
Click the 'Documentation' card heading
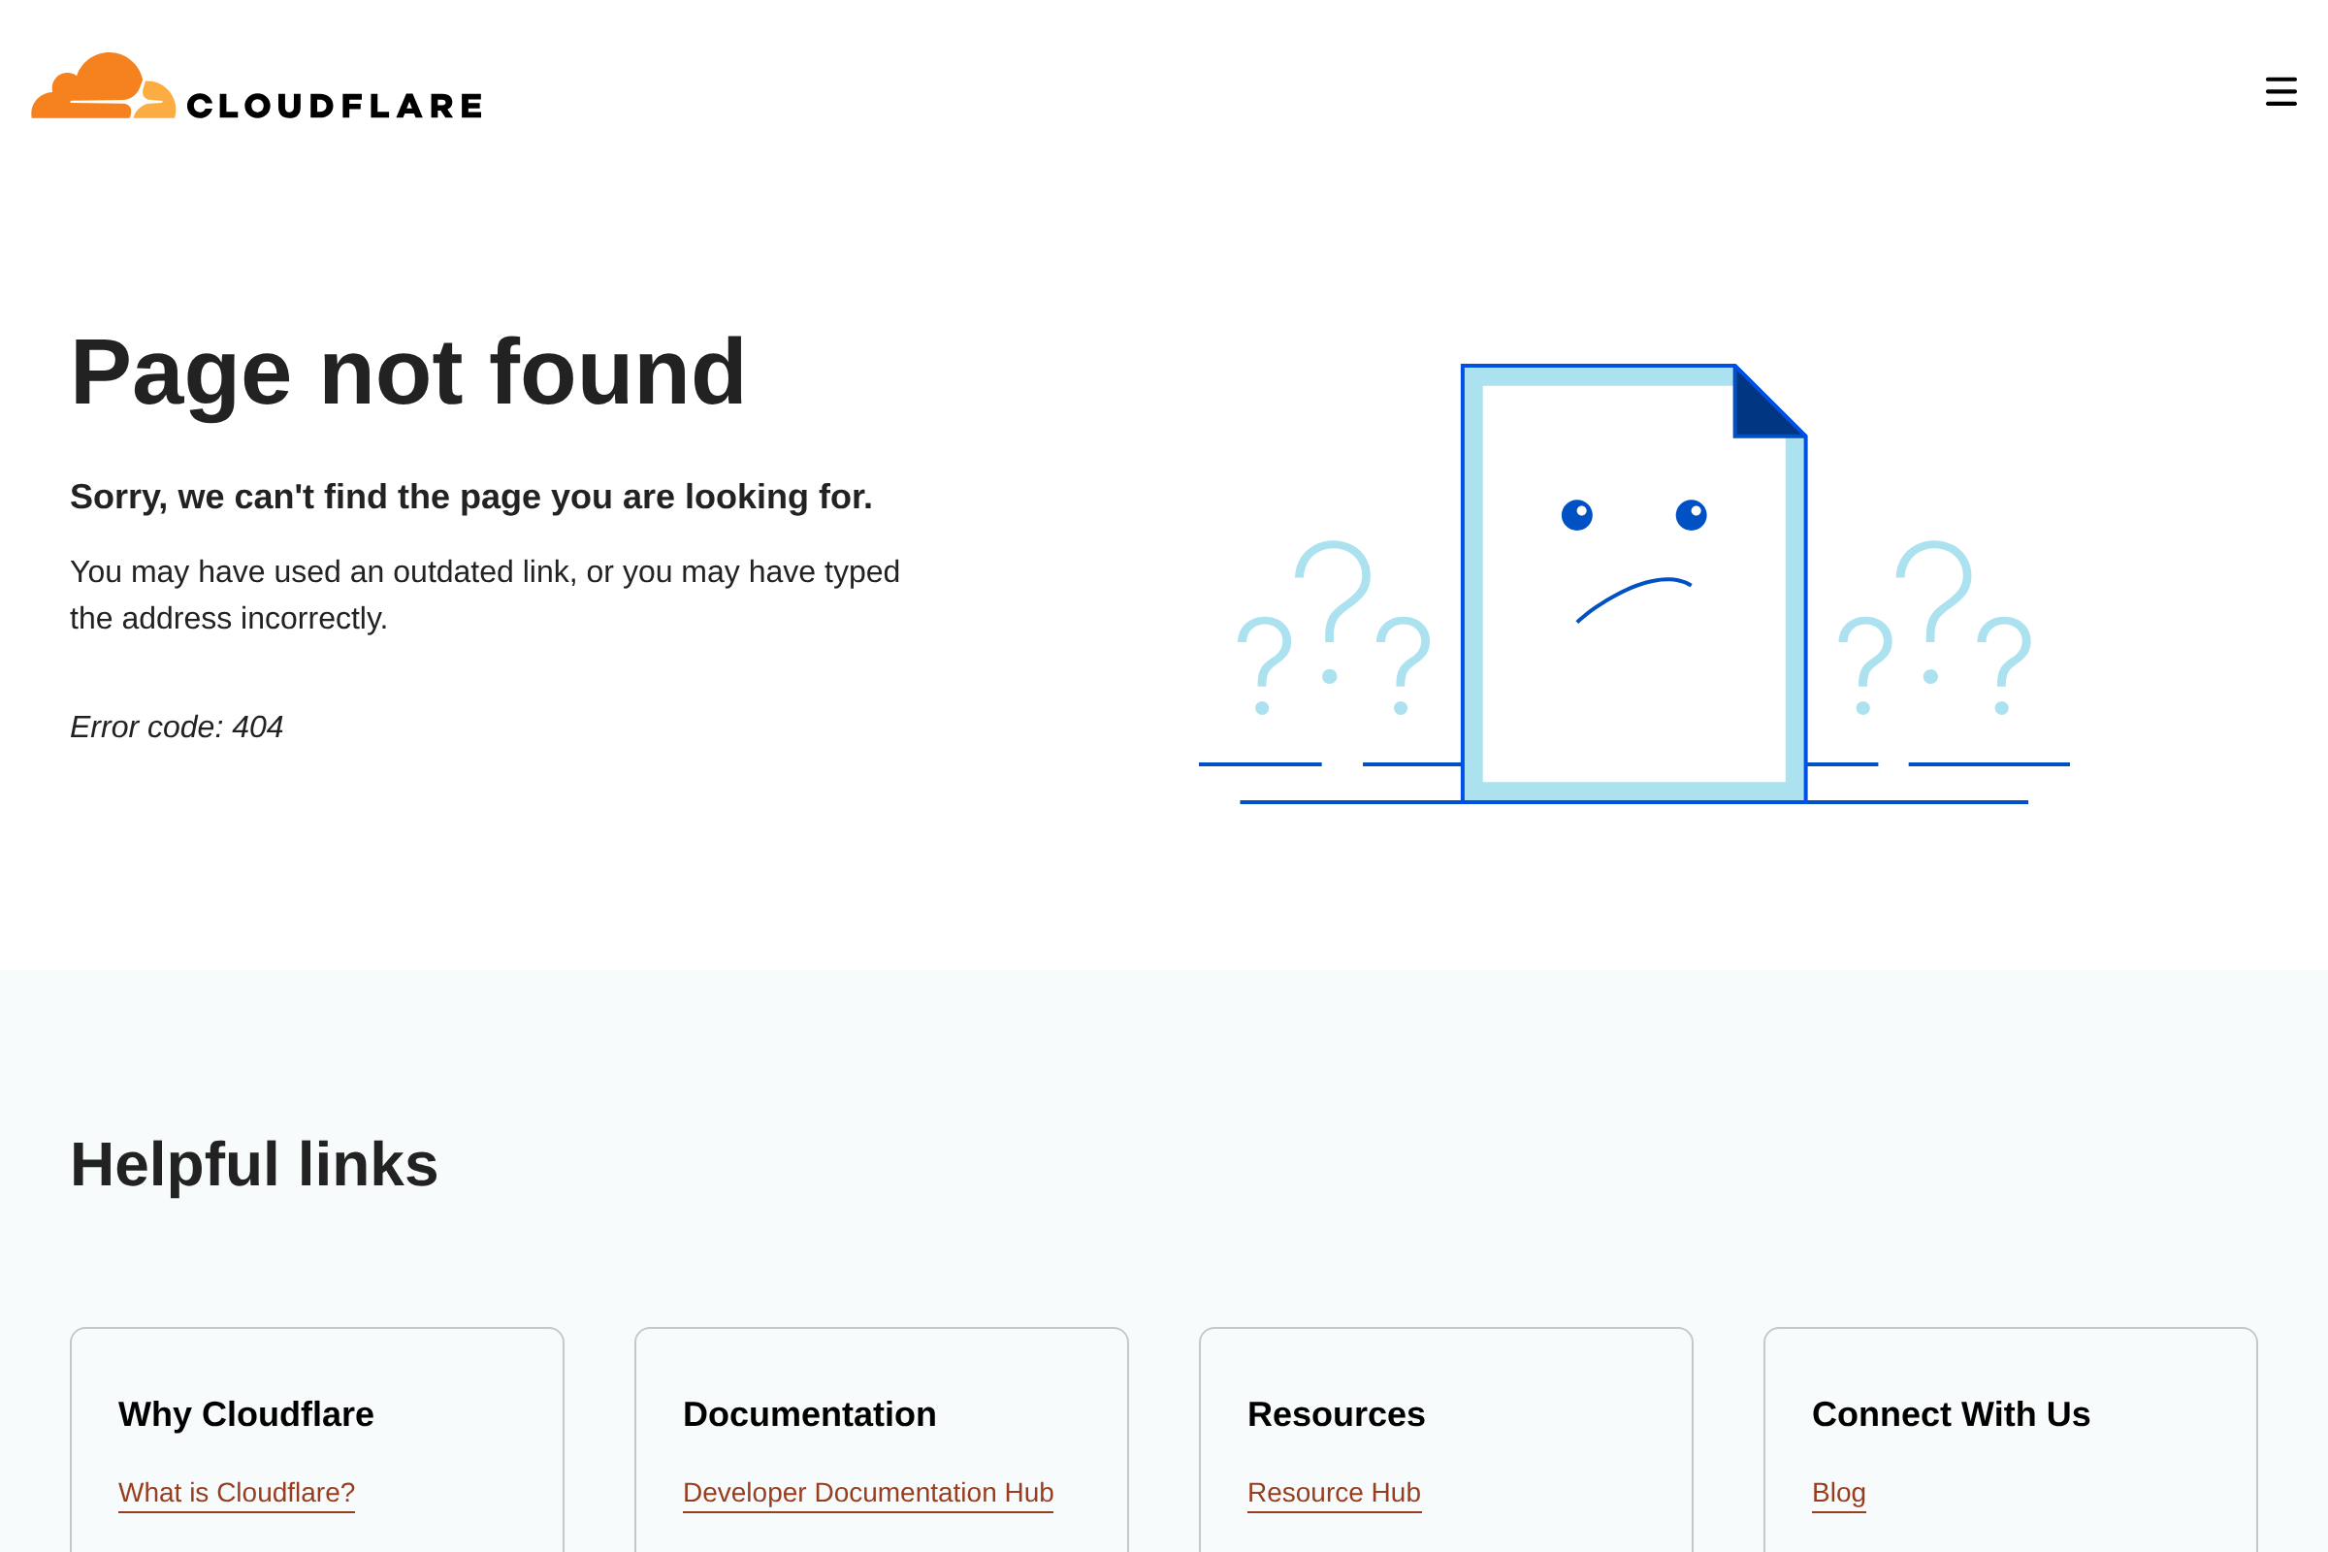coord(809,1413)
